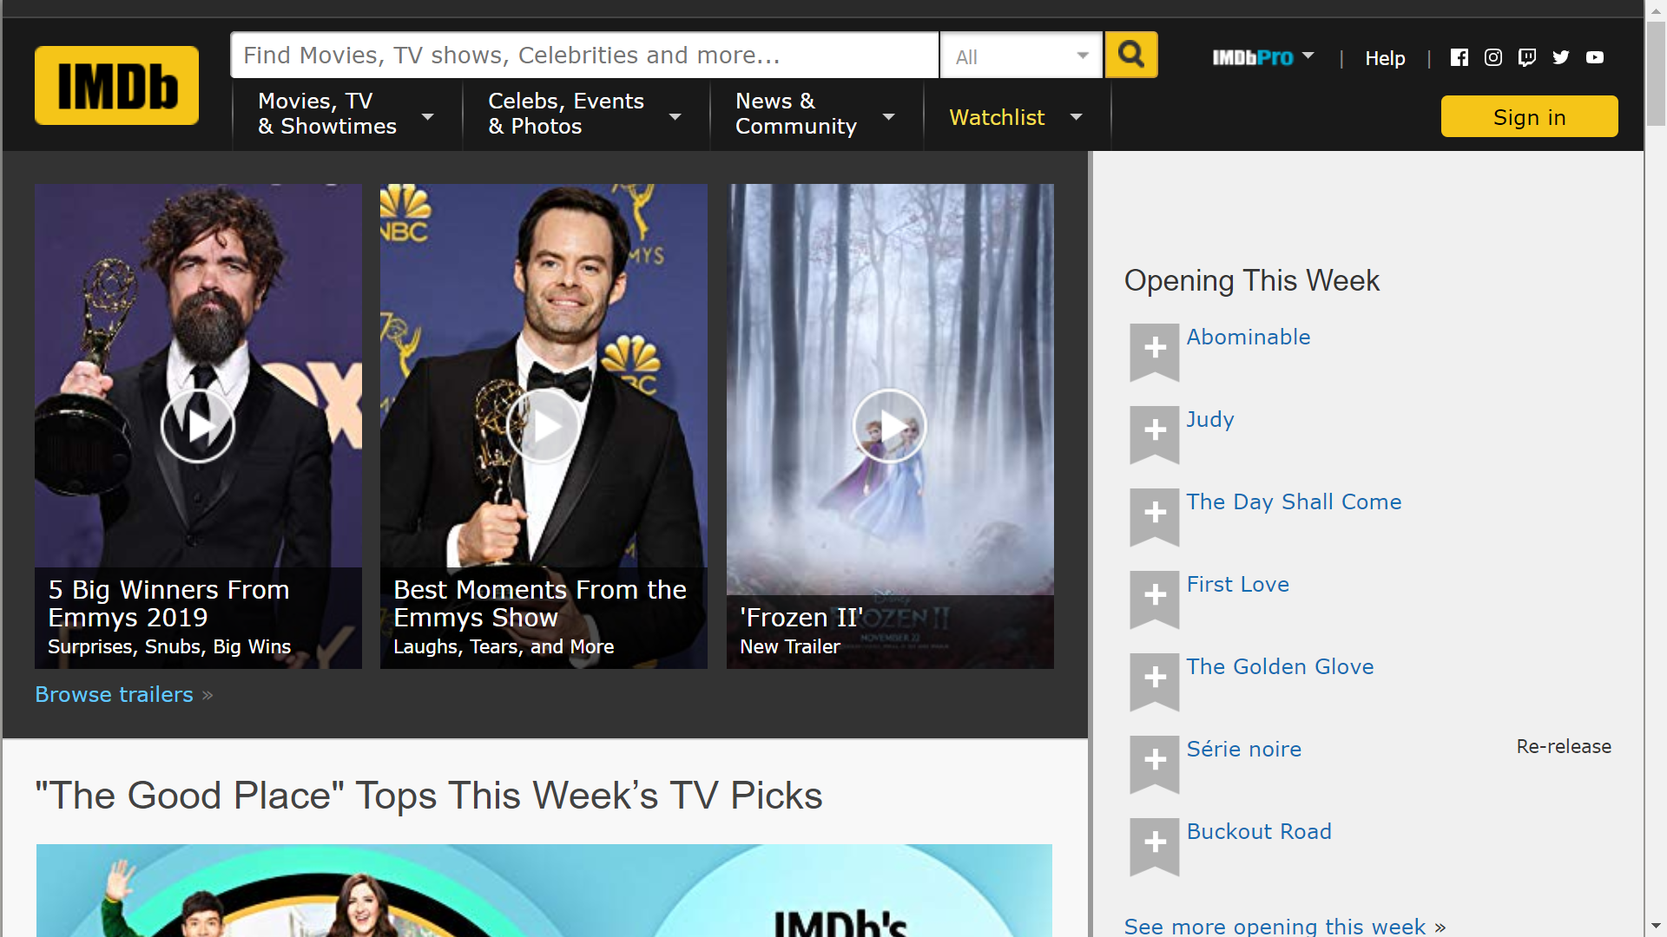Open the All search category dropdown

pos(1021,56)
